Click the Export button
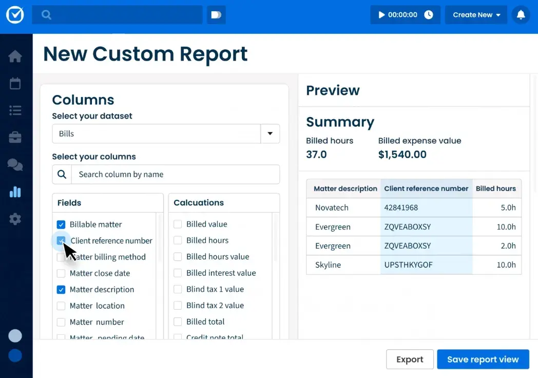This screenshot has width=538, height=378. tap(410, 359)
